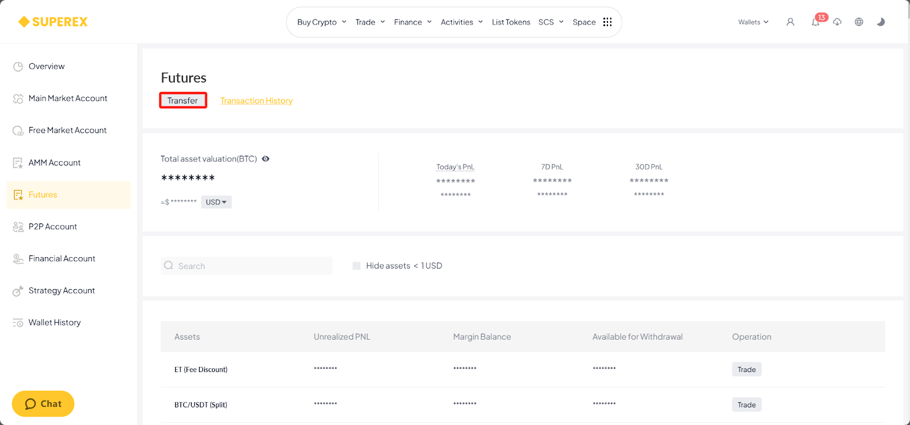Click the AMM Account icon
Image resolution: width=910 pixels, height=425 pixels.
pos(18,163)
